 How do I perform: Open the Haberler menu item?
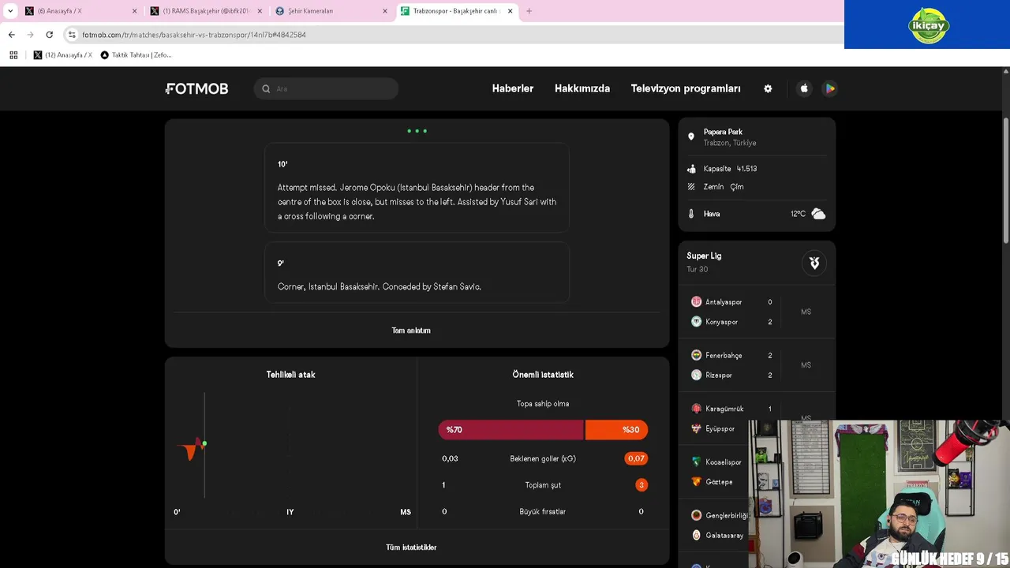(513, 88)
